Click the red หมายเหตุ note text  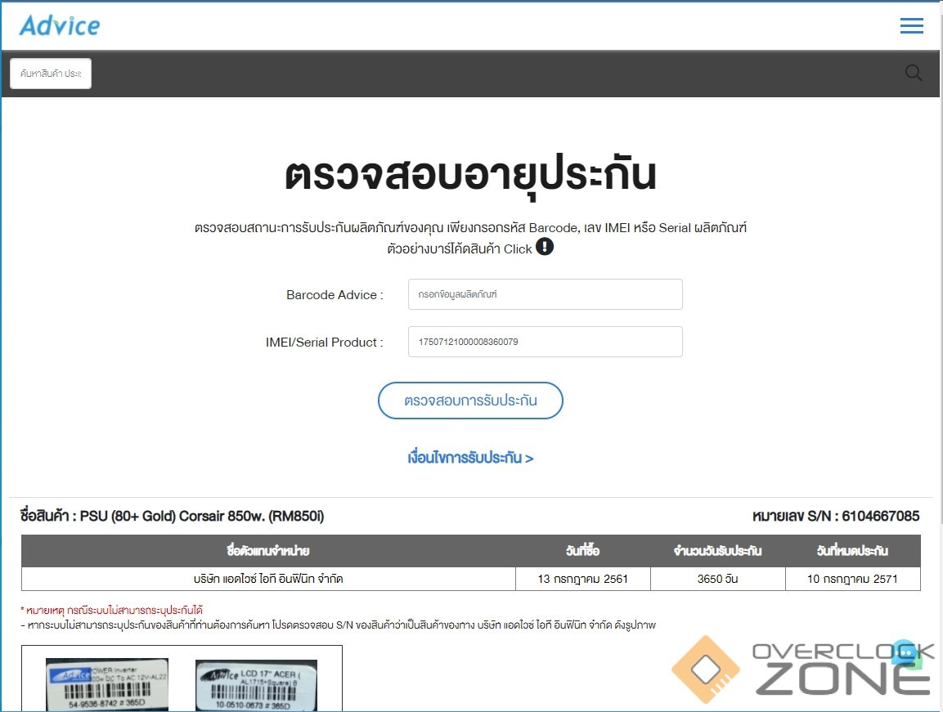(x=112, y=610)
